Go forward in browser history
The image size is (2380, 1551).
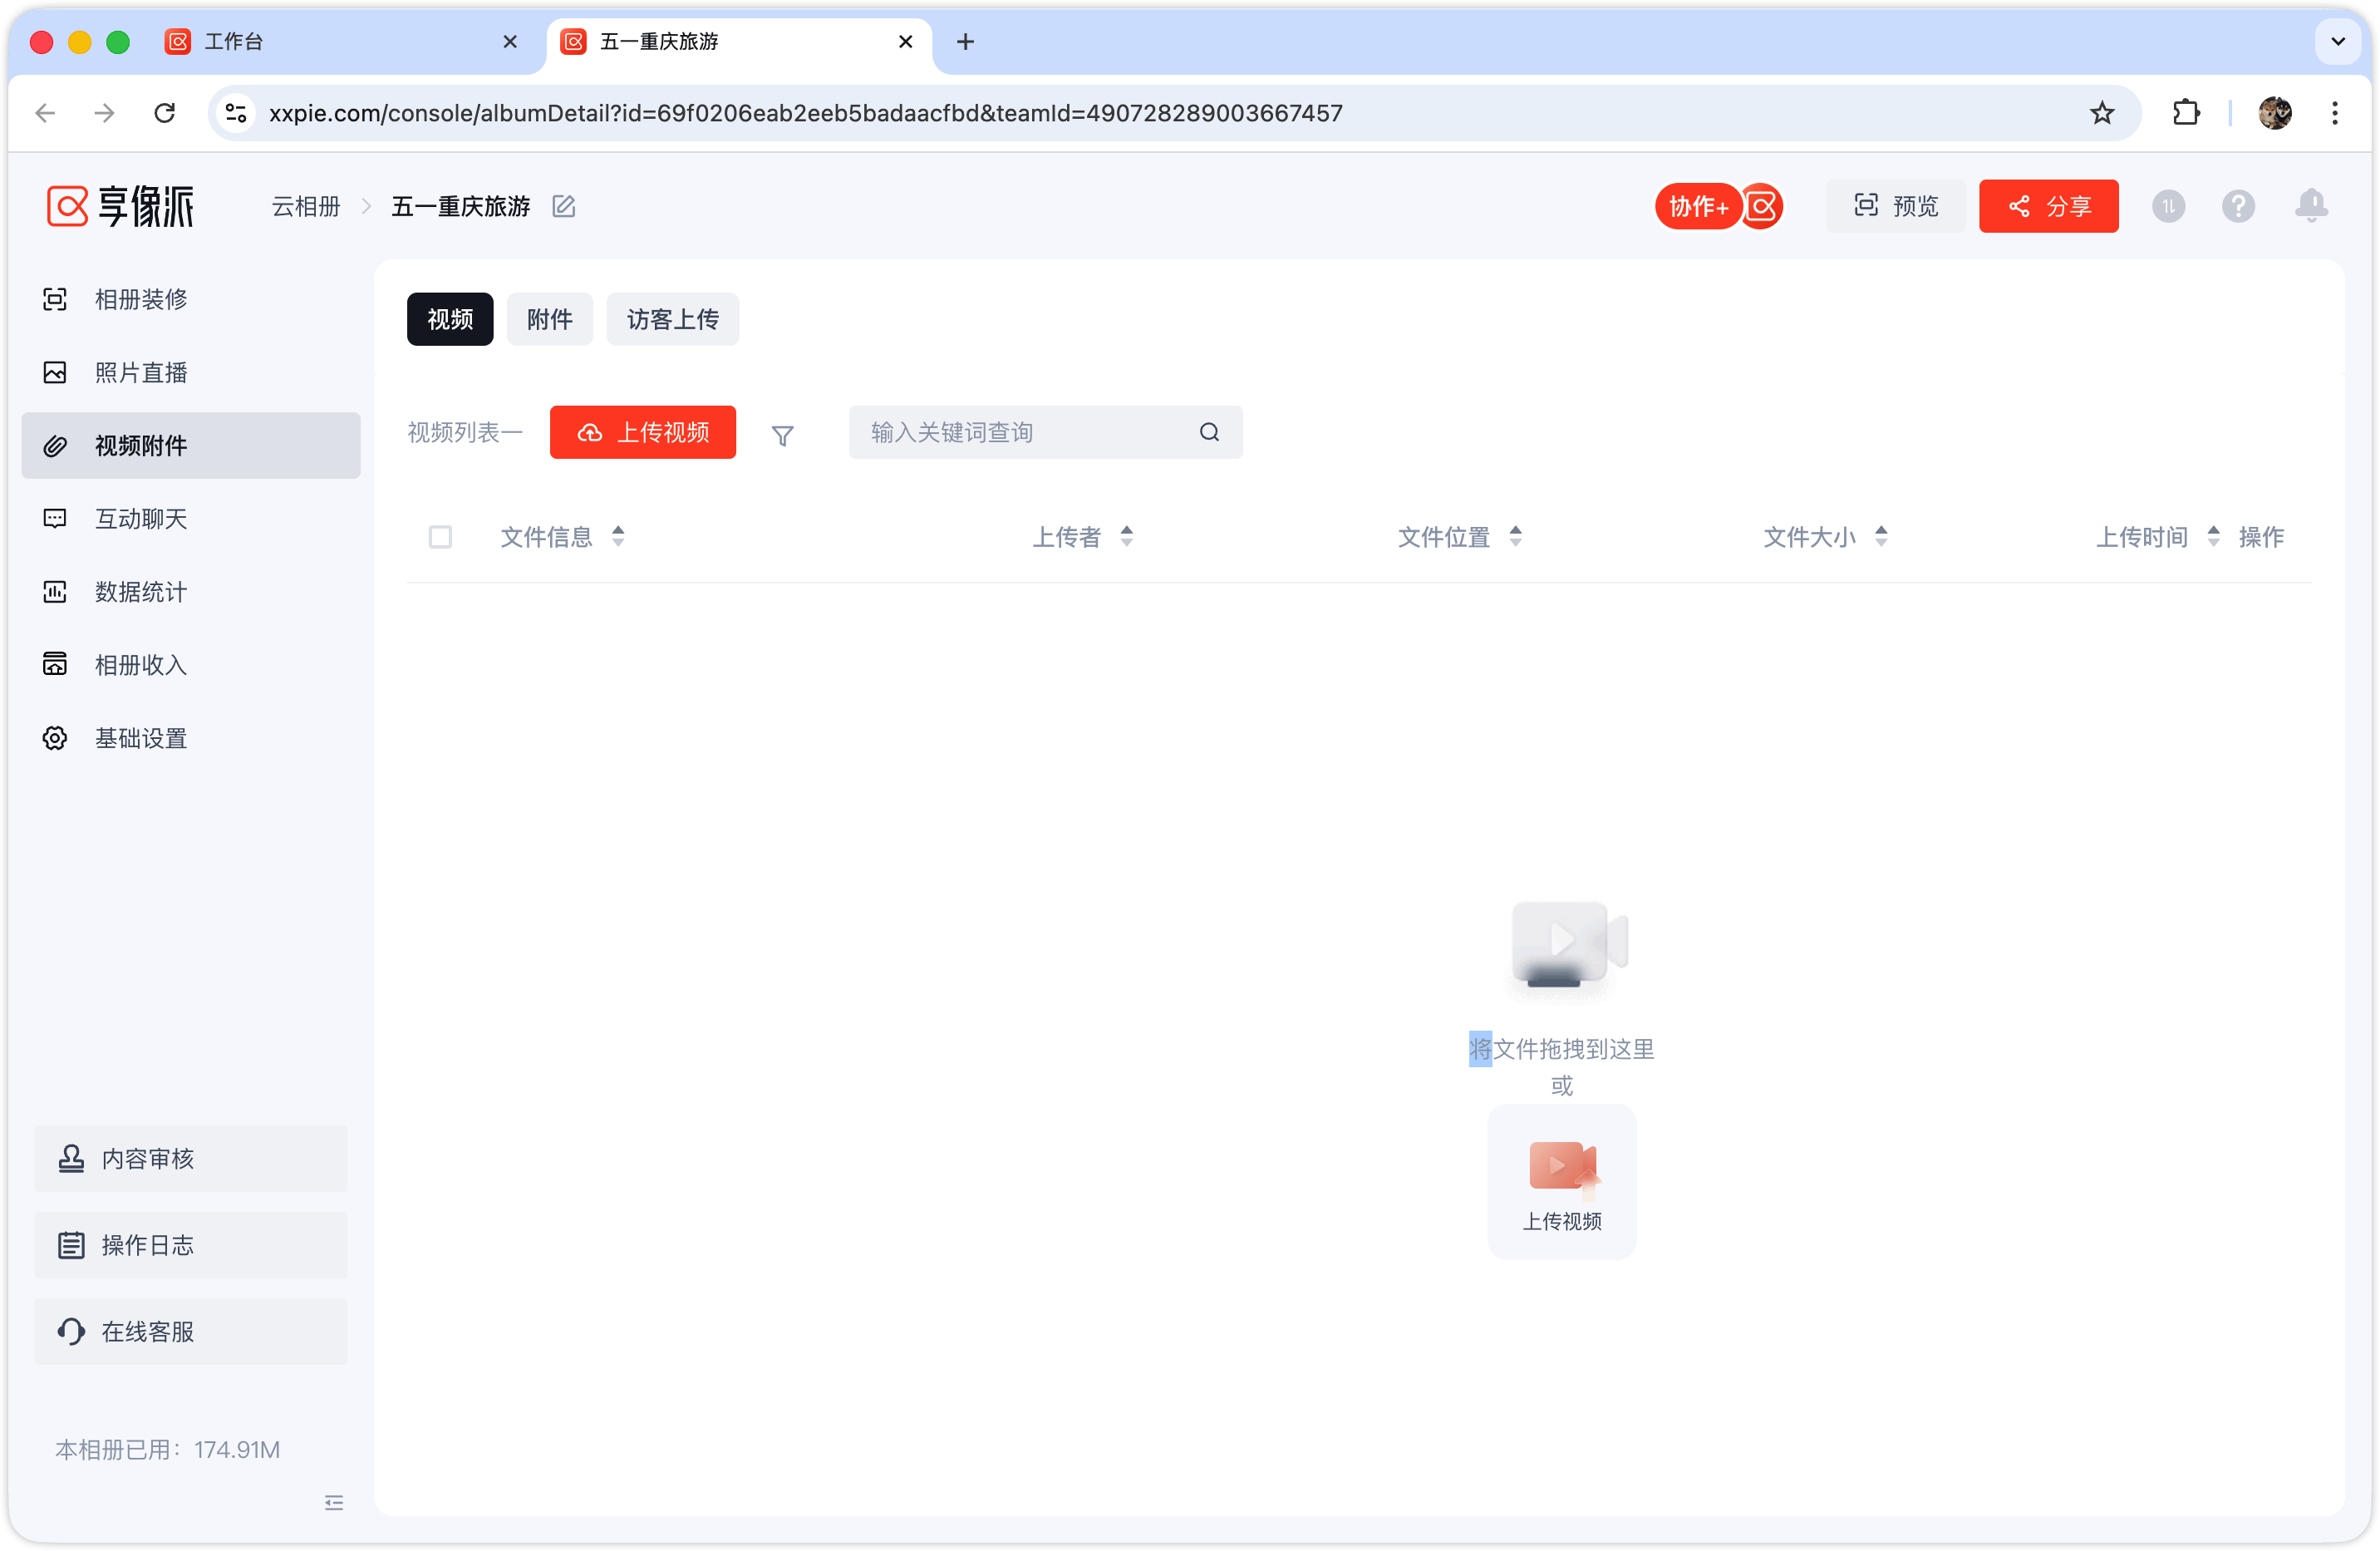tap(104, 113)
